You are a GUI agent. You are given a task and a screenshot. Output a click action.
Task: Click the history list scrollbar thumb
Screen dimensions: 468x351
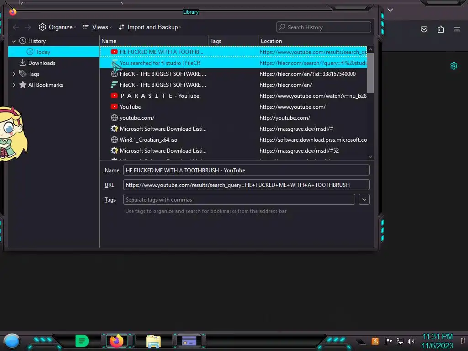click(370, 73)
